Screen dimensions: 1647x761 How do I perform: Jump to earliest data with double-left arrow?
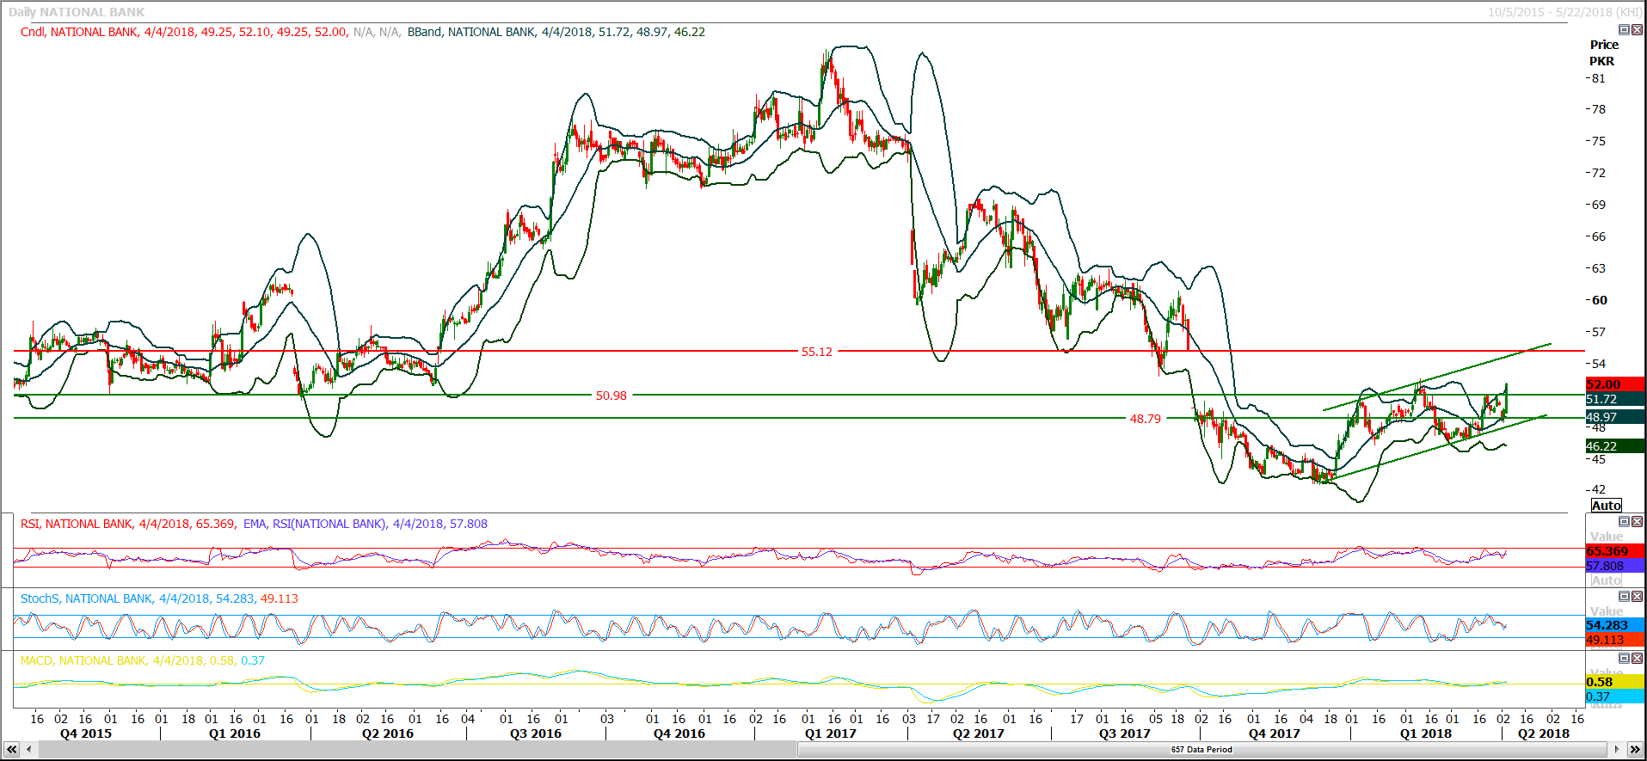coord(11,750)
